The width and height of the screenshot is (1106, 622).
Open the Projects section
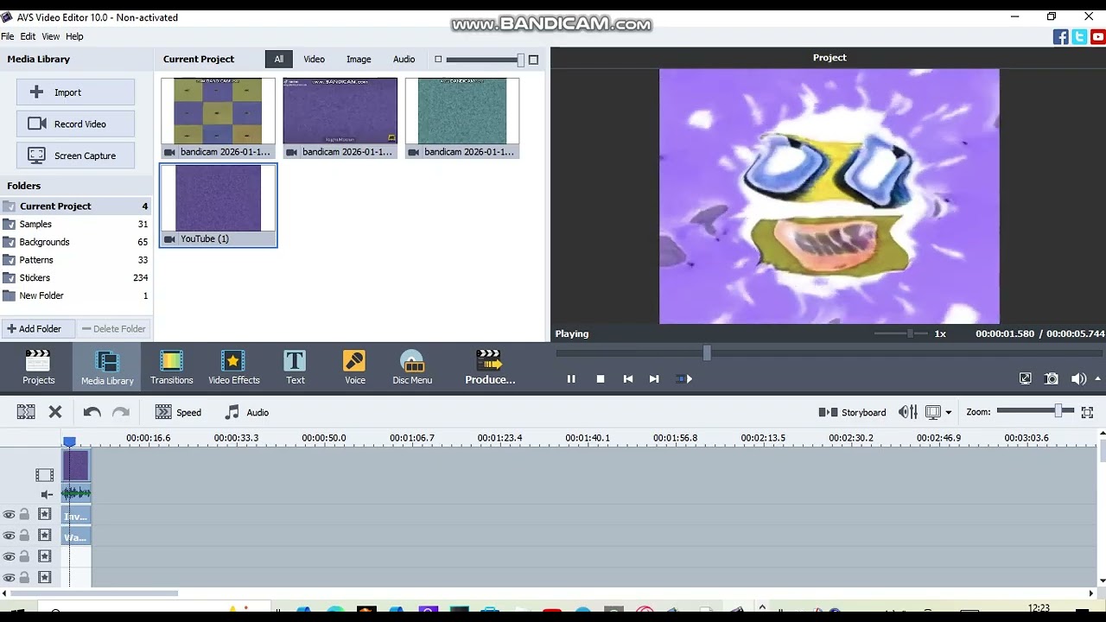[x=38, y=367]
